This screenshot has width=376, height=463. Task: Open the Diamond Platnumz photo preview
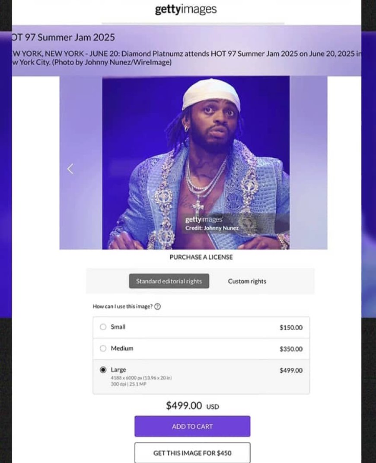[196, 163]
